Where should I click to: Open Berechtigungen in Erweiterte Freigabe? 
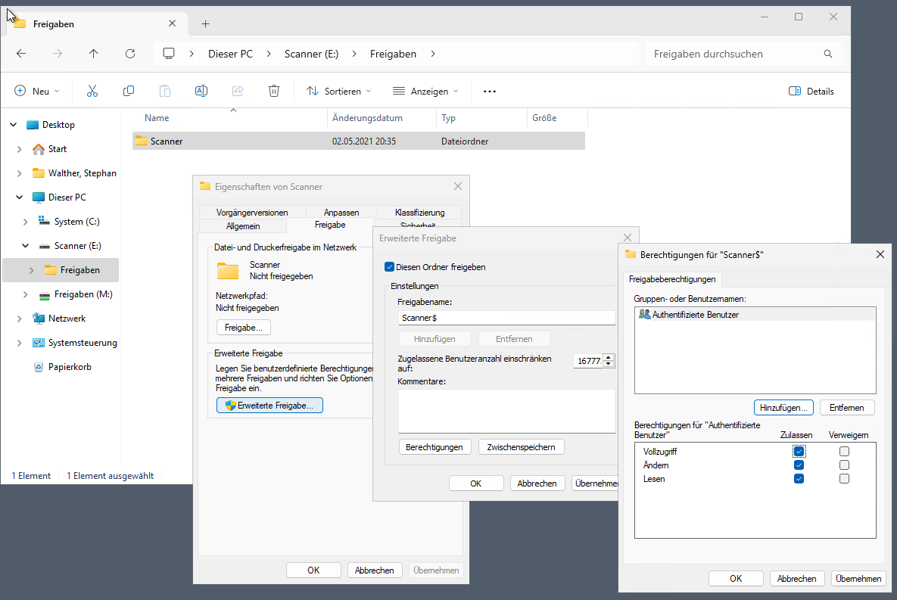coord(434,447)
